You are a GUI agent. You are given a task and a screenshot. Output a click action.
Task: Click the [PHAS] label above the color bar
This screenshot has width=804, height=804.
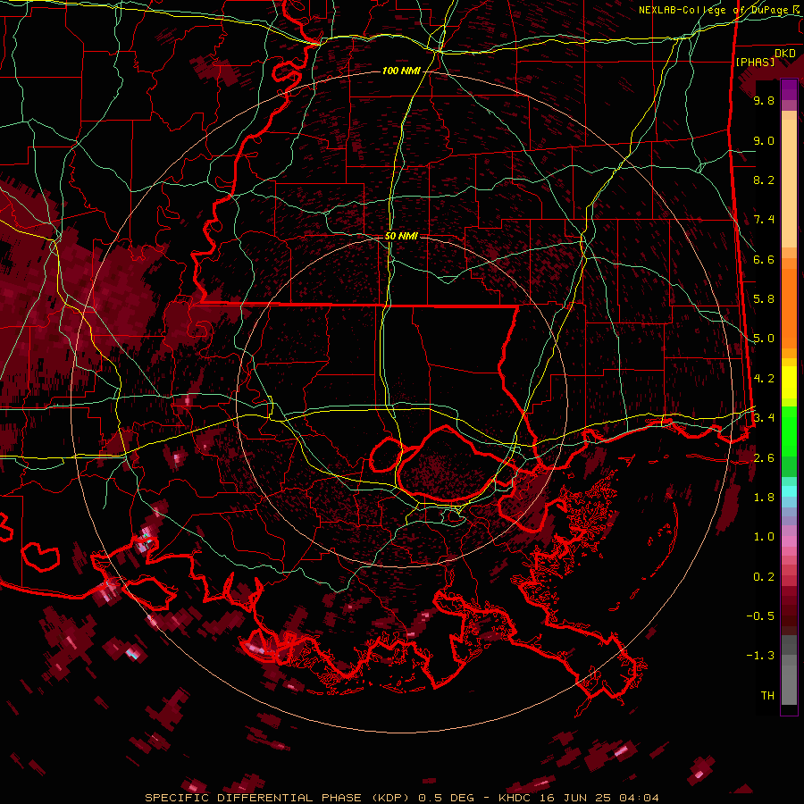tap(755, 63)
